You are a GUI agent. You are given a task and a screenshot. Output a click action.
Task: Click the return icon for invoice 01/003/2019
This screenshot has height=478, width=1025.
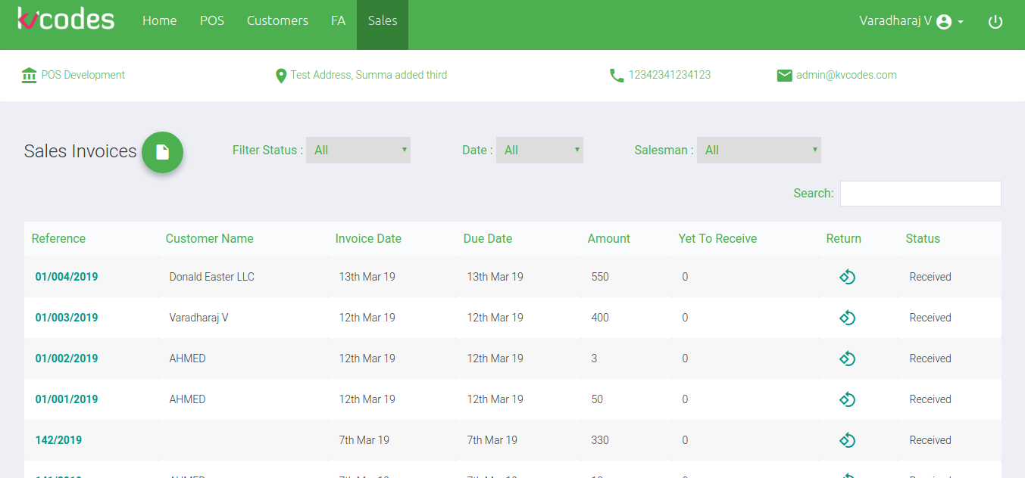[847, 318]
